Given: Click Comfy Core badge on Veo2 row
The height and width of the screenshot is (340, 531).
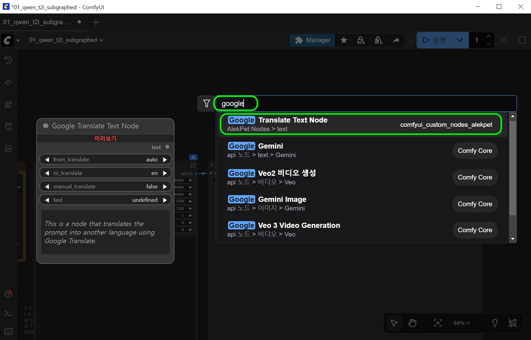Looking at the screenshot, I should (x=475, y=177).
